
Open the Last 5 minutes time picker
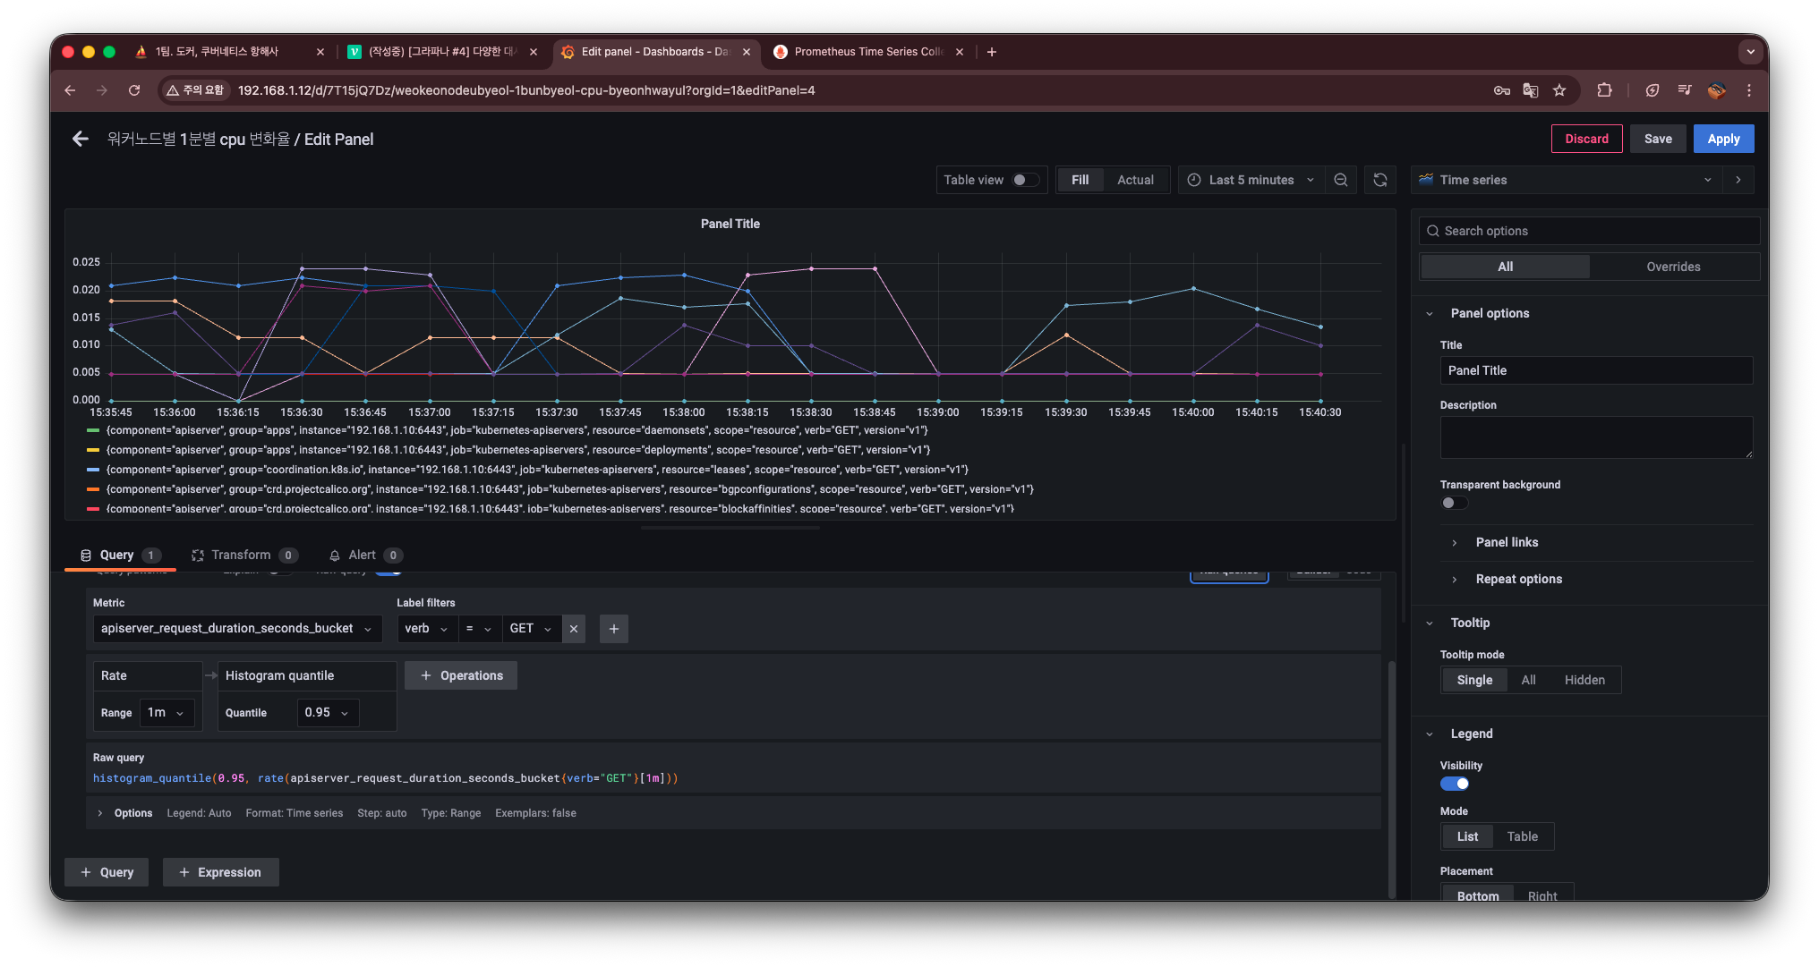point(1251,180)
